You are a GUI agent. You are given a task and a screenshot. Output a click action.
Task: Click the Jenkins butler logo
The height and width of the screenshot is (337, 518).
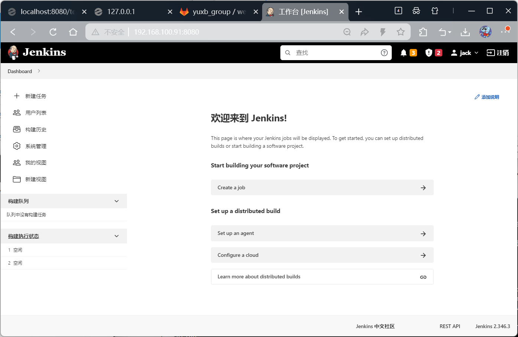click(x=13, y=53)
